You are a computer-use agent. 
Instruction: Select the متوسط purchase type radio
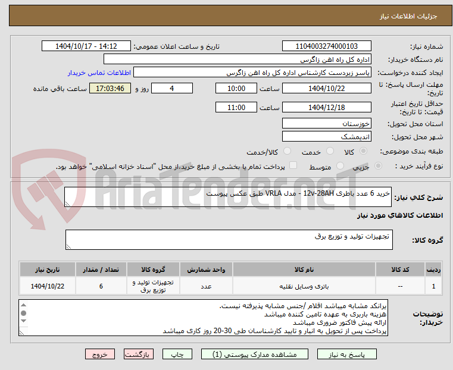(x=340, y=165)
